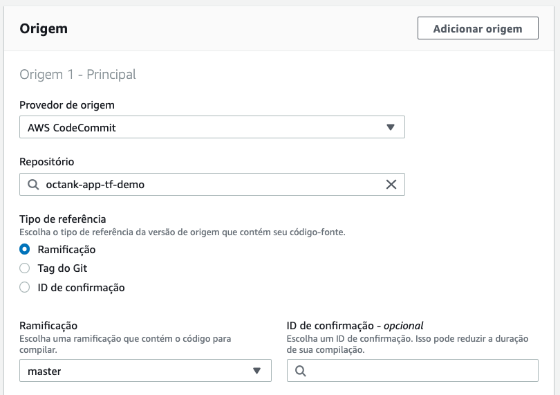Image resolution: width=560 pixels, height=395 pixels.
Task: Click the Adicionar origem button
Action: pos(478,28)
